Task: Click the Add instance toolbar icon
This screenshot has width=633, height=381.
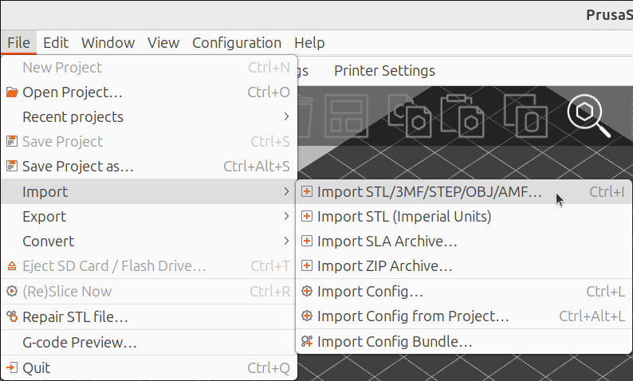Action: tap(525, 116)
